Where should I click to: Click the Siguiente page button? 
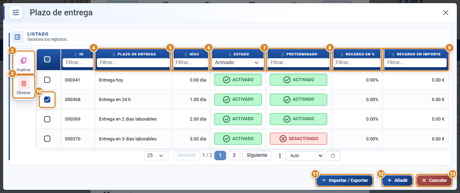point(257,155)
